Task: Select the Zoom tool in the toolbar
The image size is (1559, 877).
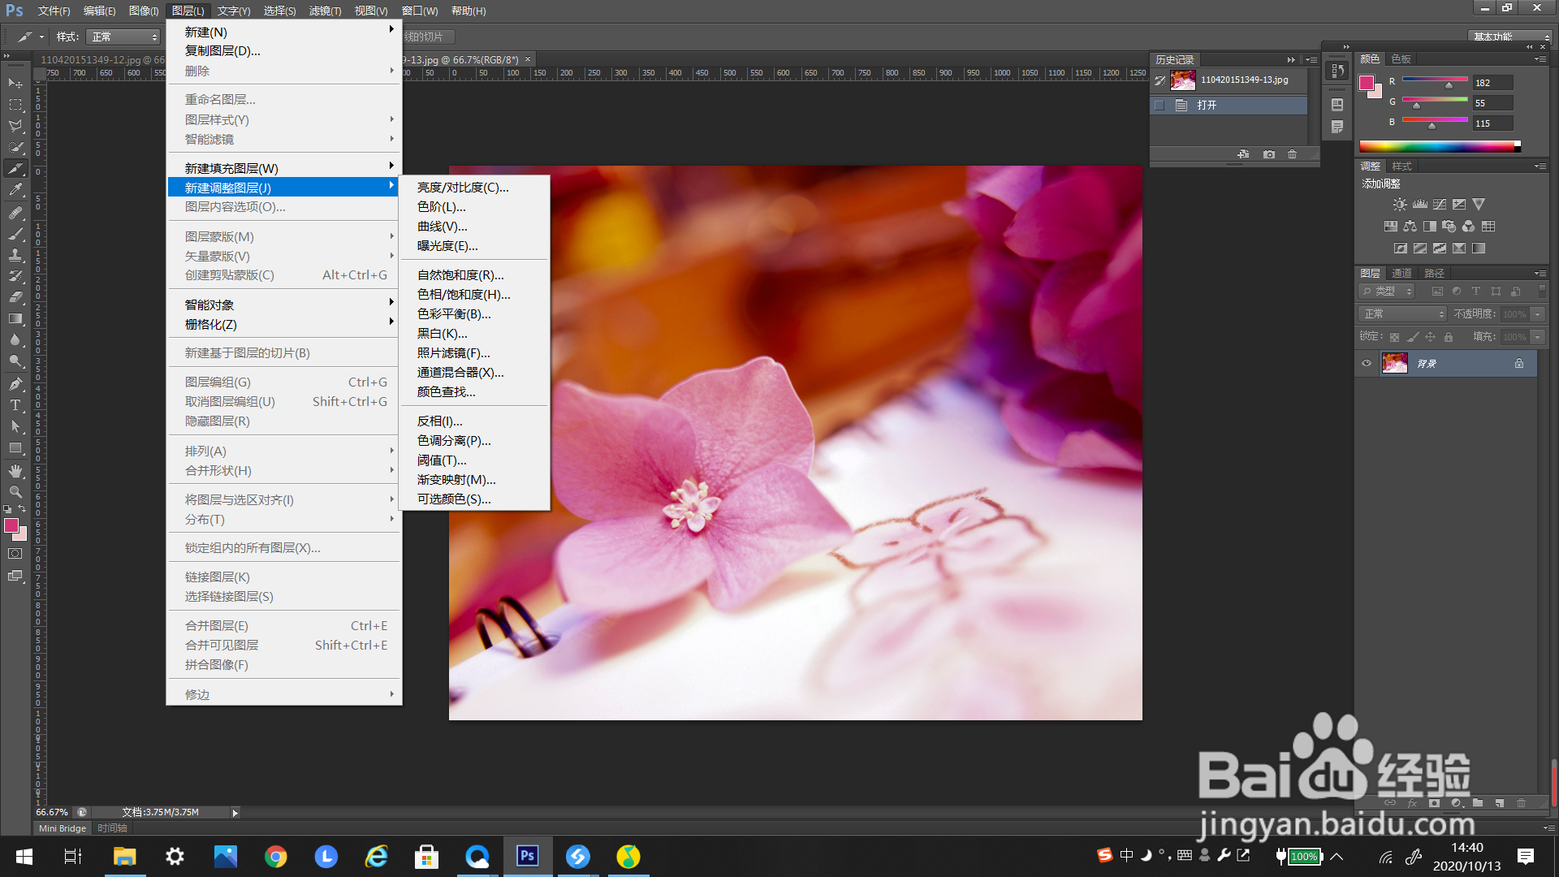Action: tap(15, 492)
